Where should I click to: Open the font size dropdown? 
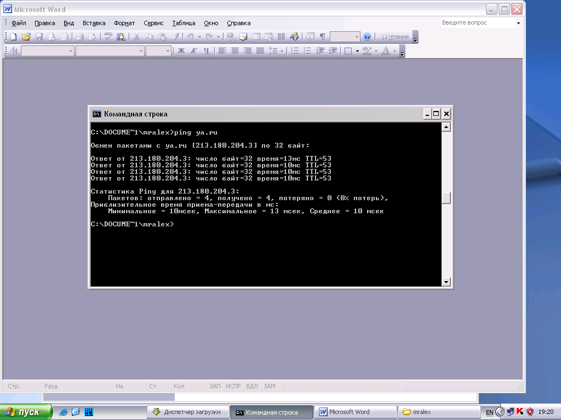pyautogui.click(x=168, y=51)
